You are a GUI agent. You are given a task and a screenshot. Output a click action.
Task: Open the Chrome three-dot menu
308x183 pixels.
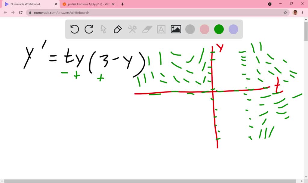(x=302, y=13)
